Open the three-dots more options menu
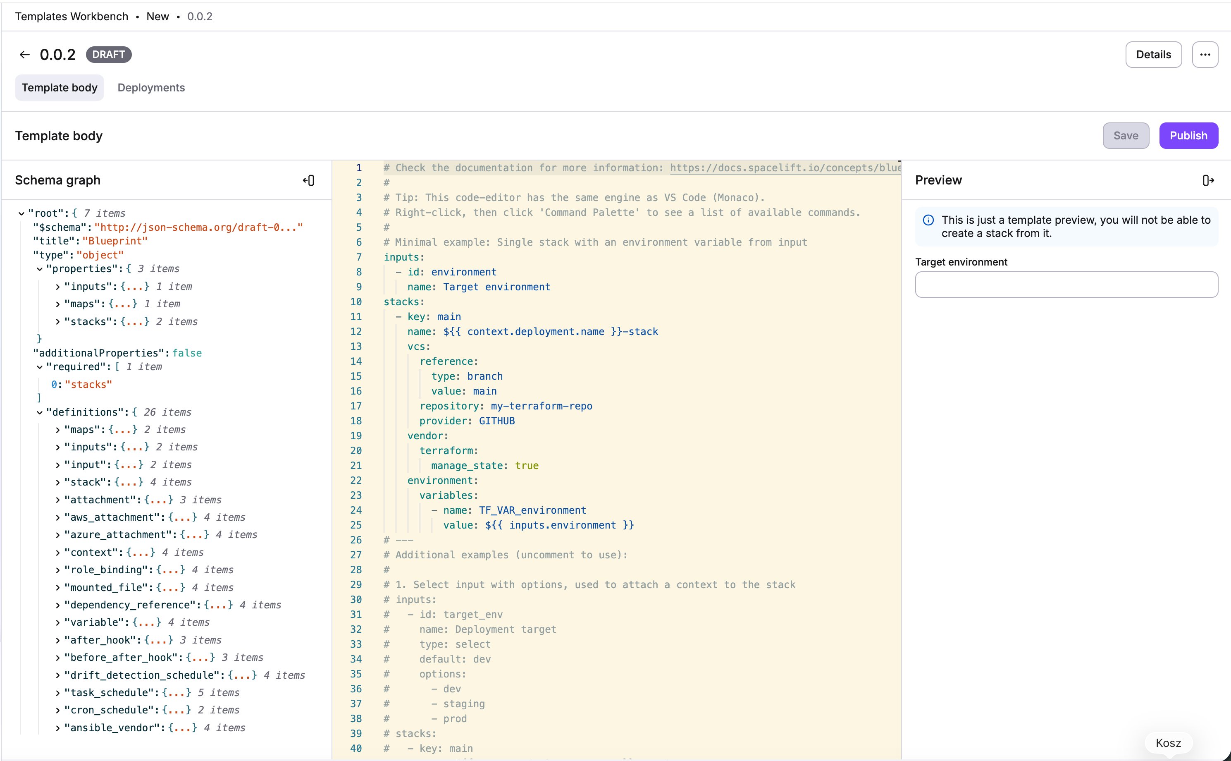This screenshot has height=761, width=1231. click(1204, 54)
